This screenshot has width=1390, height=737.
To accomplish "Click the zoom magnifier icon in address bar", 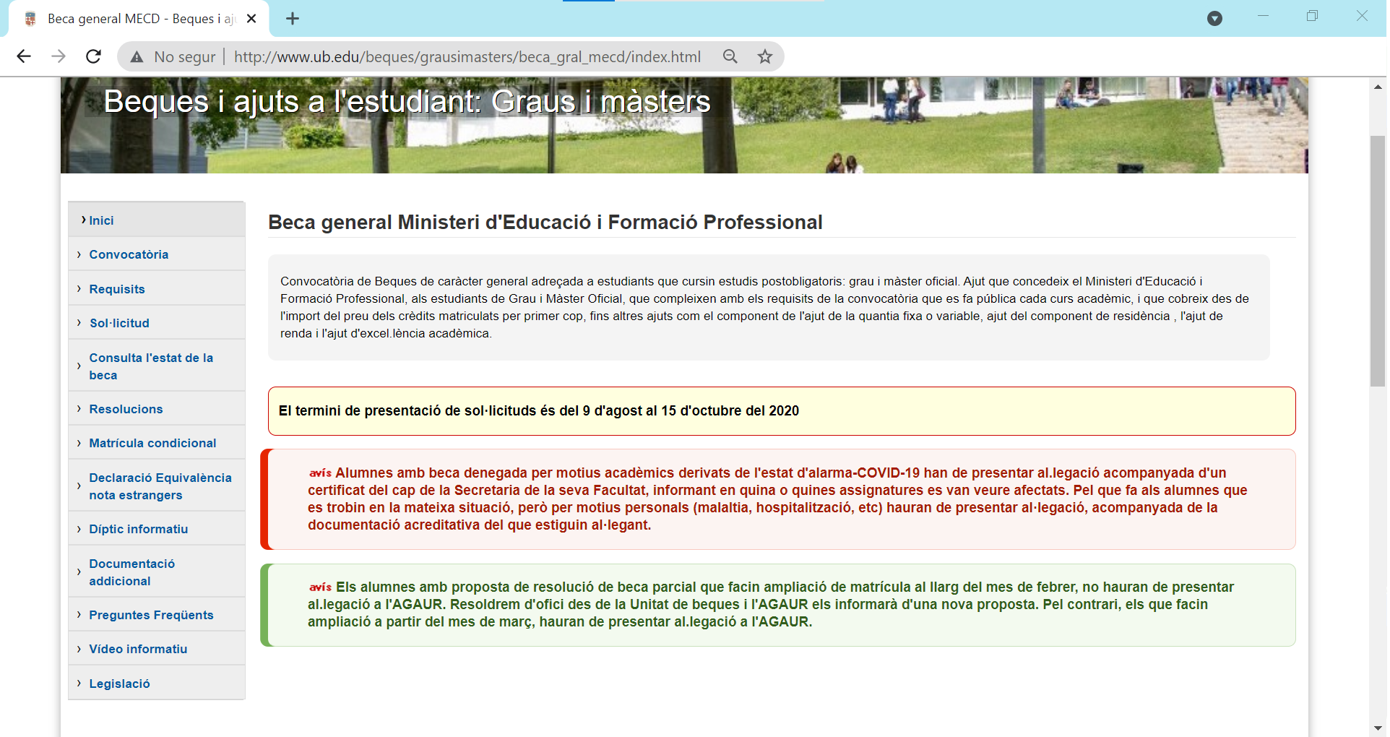I will [730, 56].
